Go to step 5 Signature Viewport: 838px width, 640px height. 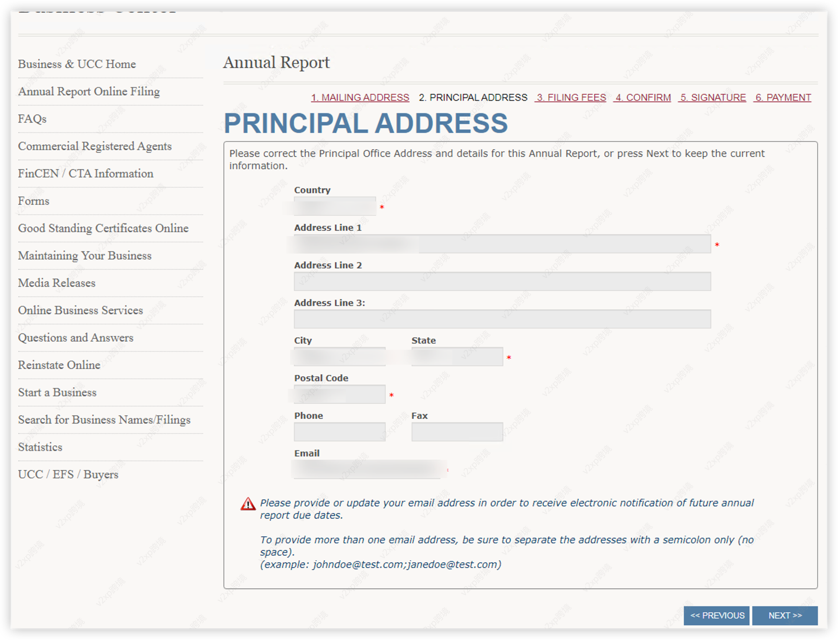pos(712,98)
